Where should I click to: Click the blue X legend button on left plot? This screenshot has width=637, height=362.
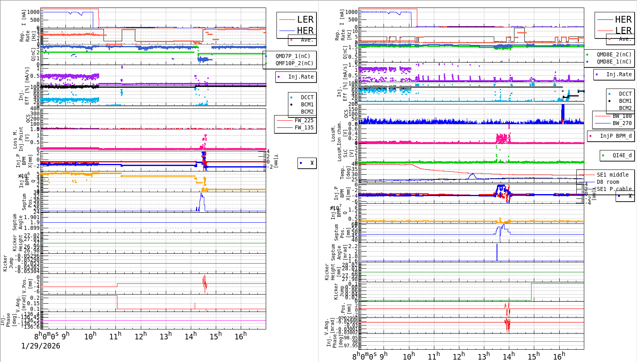301,163
